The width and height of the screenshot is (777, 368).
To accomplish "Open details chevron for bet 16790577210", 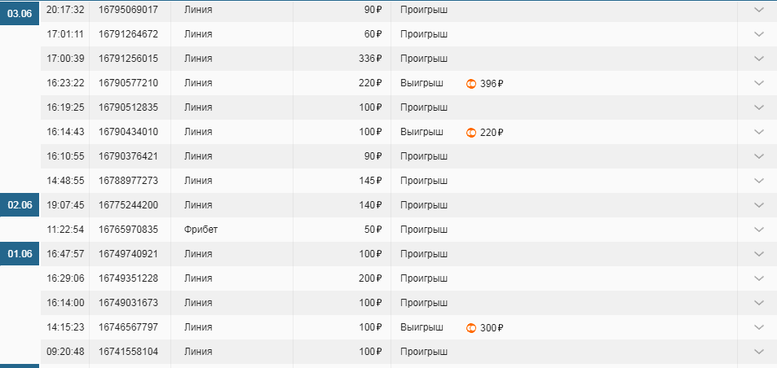I will click(759, 83).
